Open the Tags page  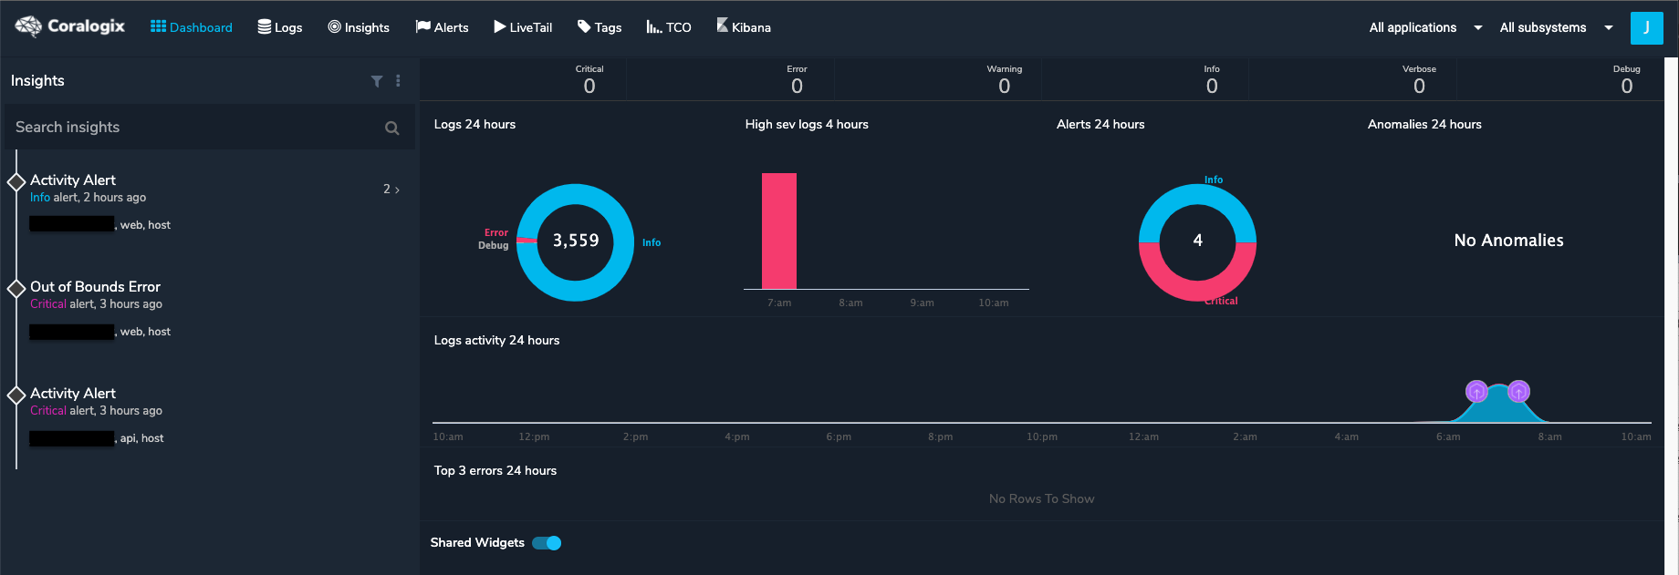[x=600, y=27]
